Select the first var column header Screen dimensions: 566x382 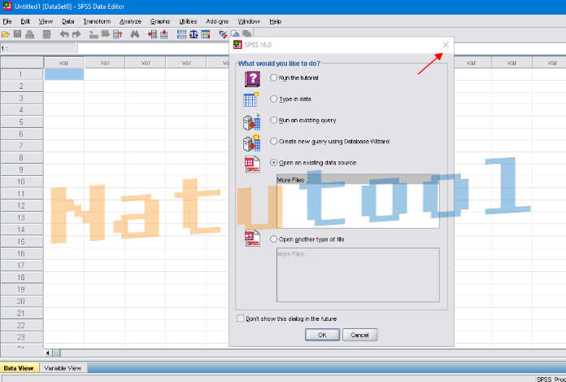tap(64, 63)
